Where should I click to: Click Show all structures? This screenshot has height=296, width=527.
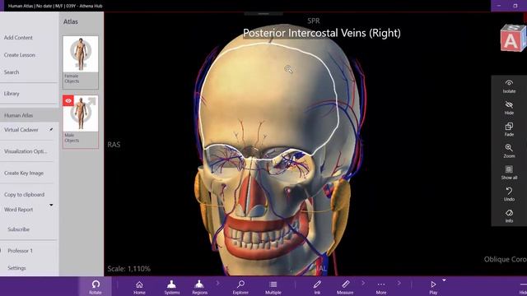[509, 173]
